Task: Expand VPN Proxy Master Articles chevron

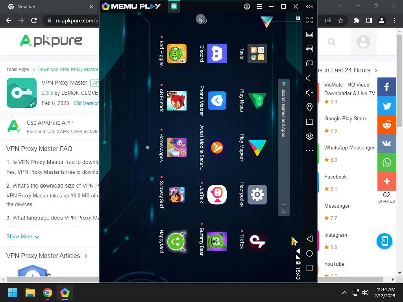Action: [x=86, y=256]
